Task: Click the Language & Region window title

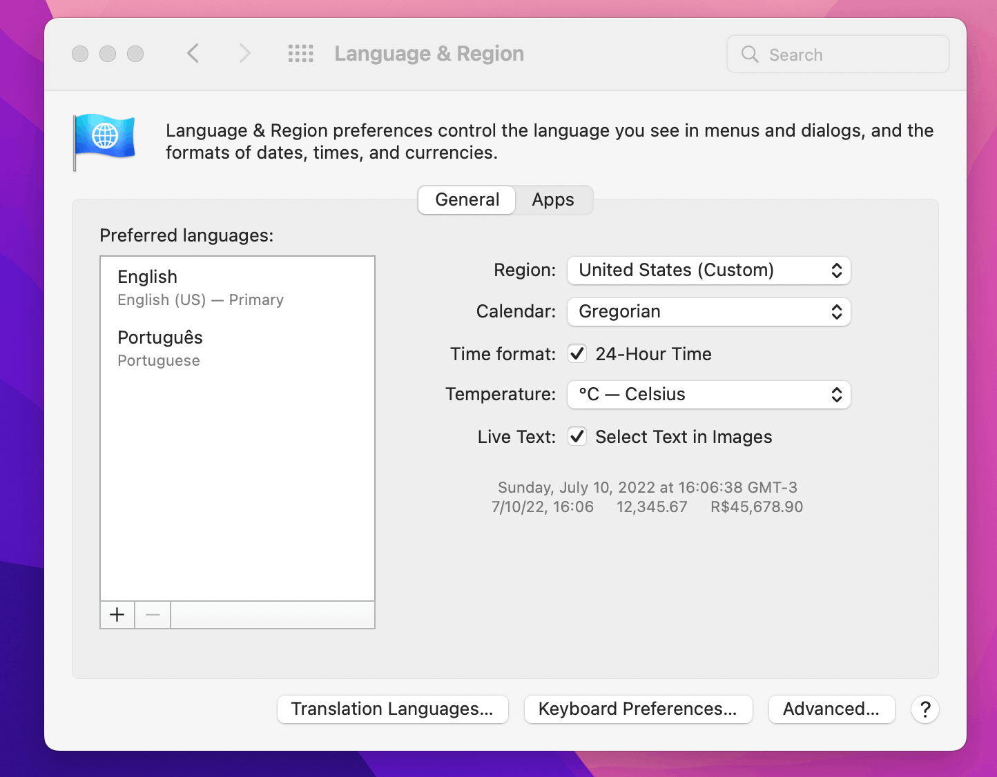Action: point(429,54)
